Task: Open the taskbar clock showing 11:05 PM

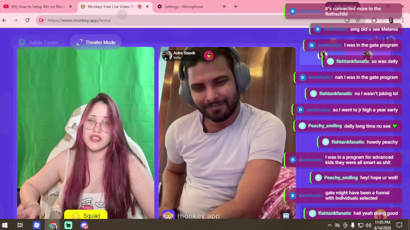Action: [383, 225]
